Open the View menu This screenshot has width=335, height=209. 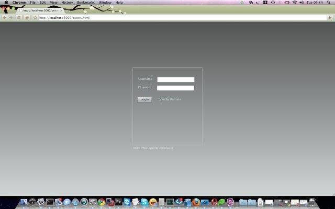[53, 2]
